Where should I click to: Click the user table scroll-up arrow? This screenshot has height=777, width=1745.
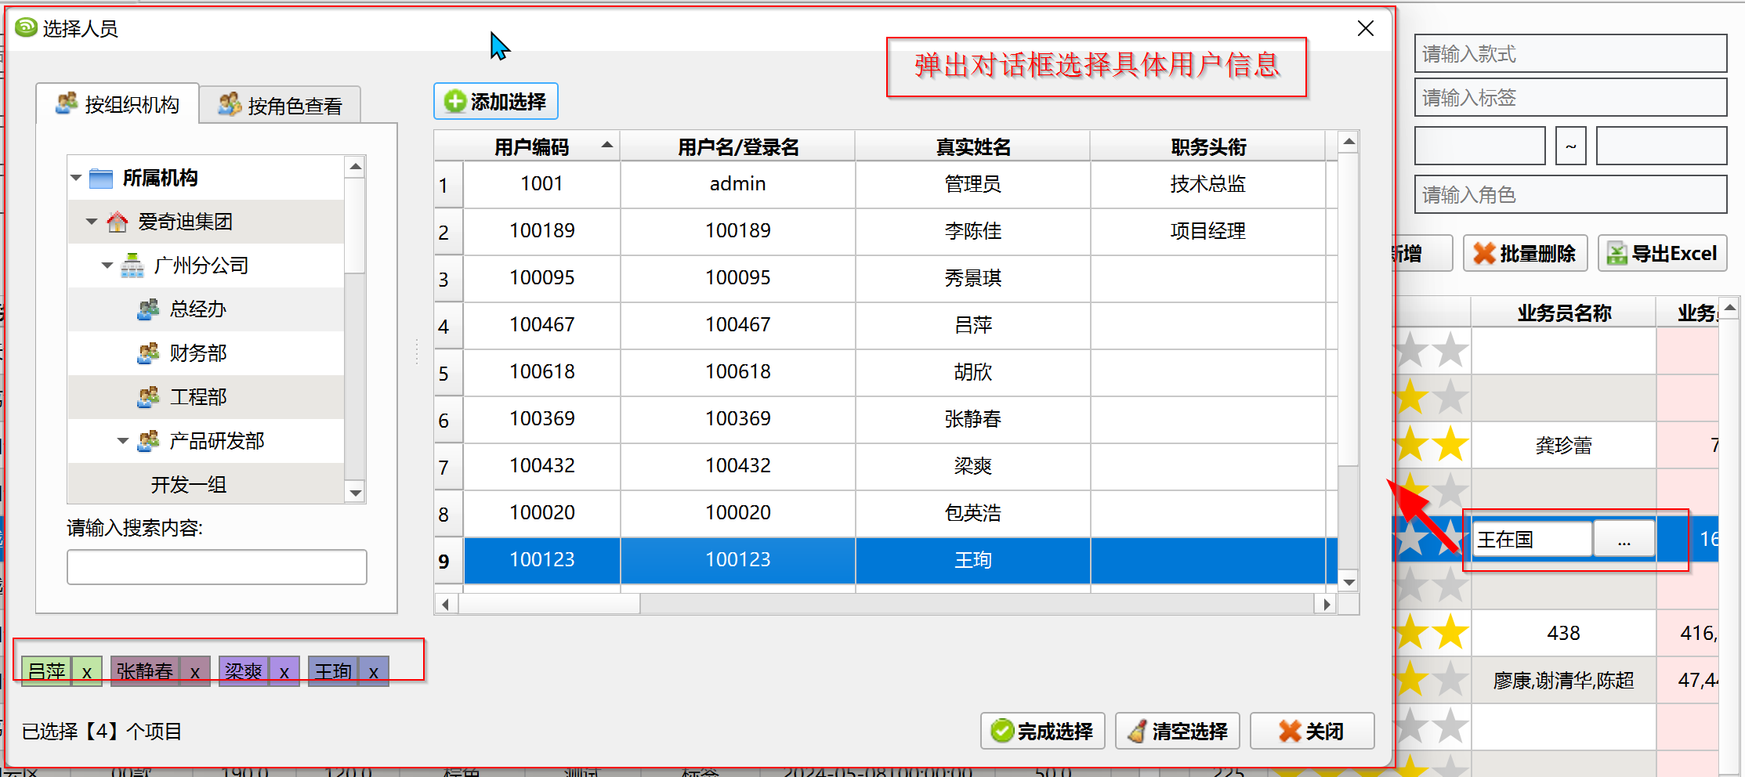pyautogui.click(x=1349, y=142)
